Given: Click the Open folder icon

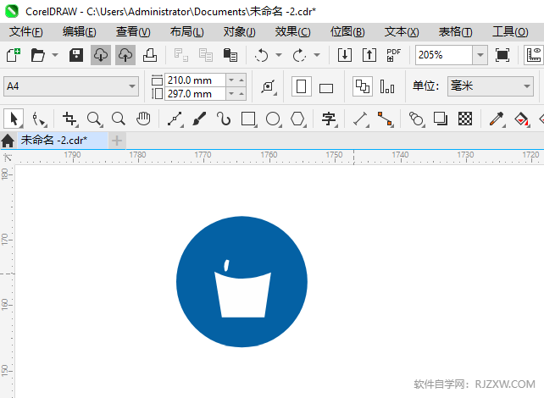Looking at the screenshot, I should (38, 55).
